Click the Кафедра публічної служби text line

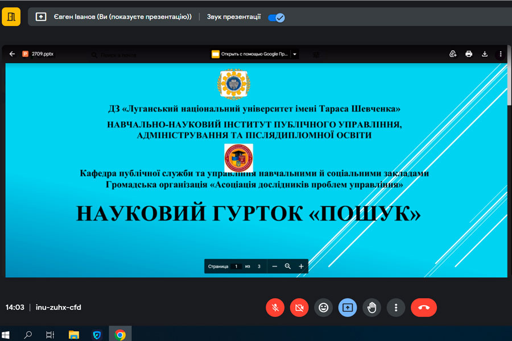click(254, 173)
